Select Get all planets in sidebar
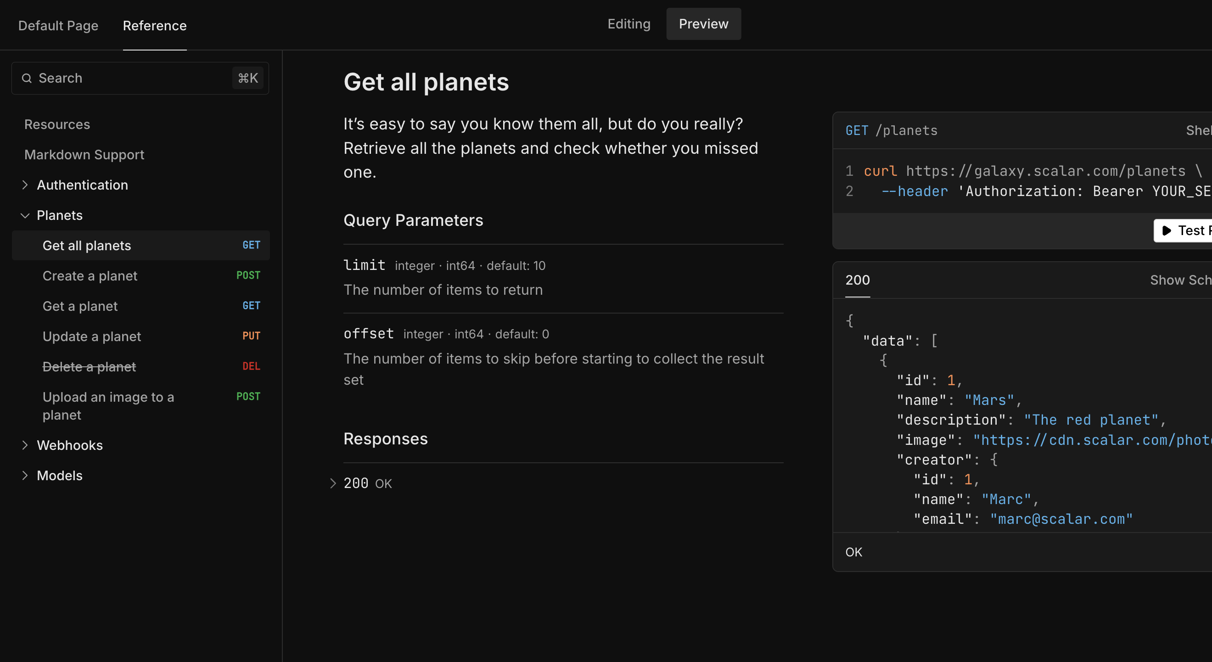 point(140,246)
